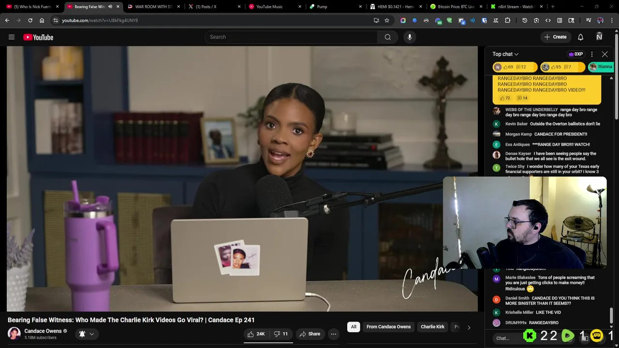
Task: Click the browser profile avatar
Action: point(600,20)
